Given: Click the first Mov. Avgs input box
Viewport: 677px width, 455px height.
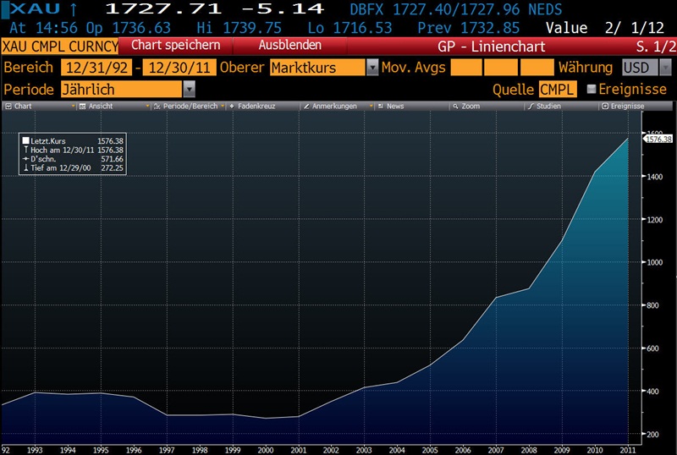Looking at the screenshot, I should [465, 67].
